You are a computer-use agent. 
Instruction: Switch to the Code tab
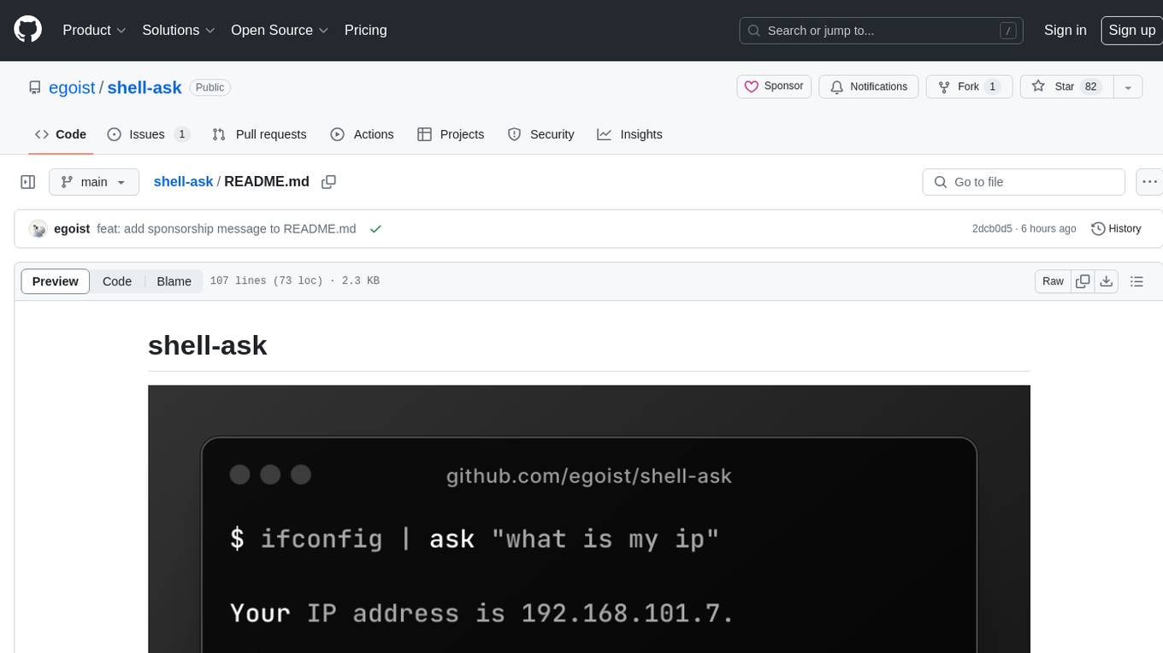click(60, 134)
